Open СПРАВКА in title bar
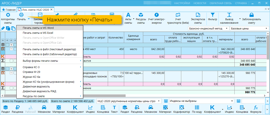The image size is (270, 115). click(x=241, y=3)
